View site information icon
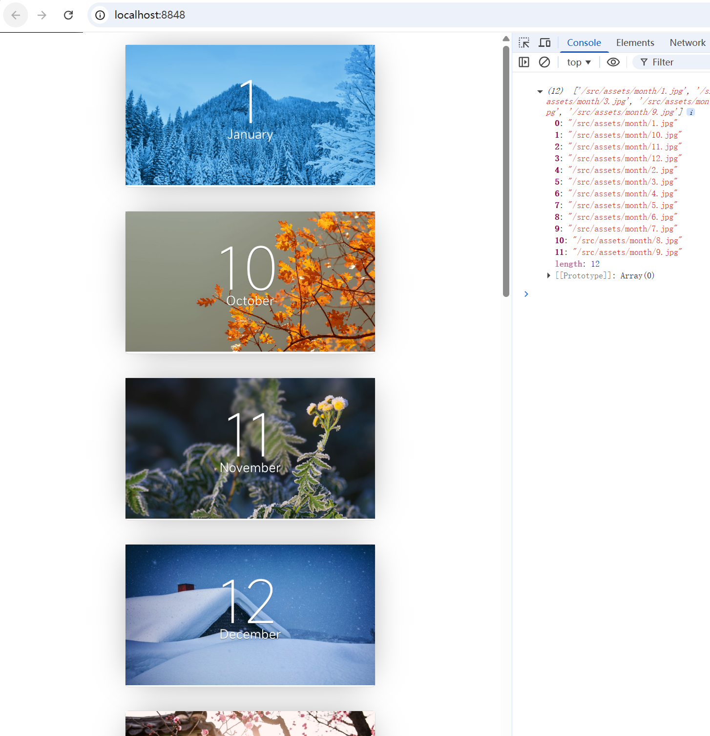Image resolution: width=710 pixels, height=736 pixels. coord(100,15)
